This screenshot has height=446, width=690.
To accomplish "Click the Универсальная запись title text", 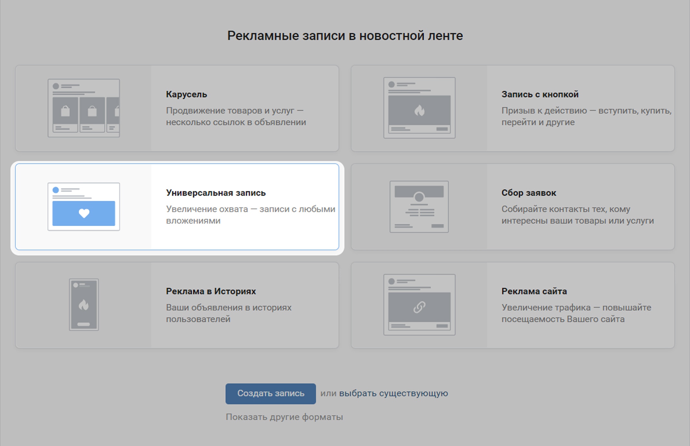I will (x=216, y=193).
